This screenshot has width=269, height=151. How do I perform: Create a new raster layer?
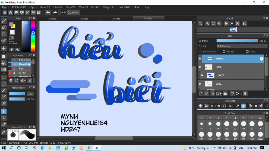coord(201,94)
